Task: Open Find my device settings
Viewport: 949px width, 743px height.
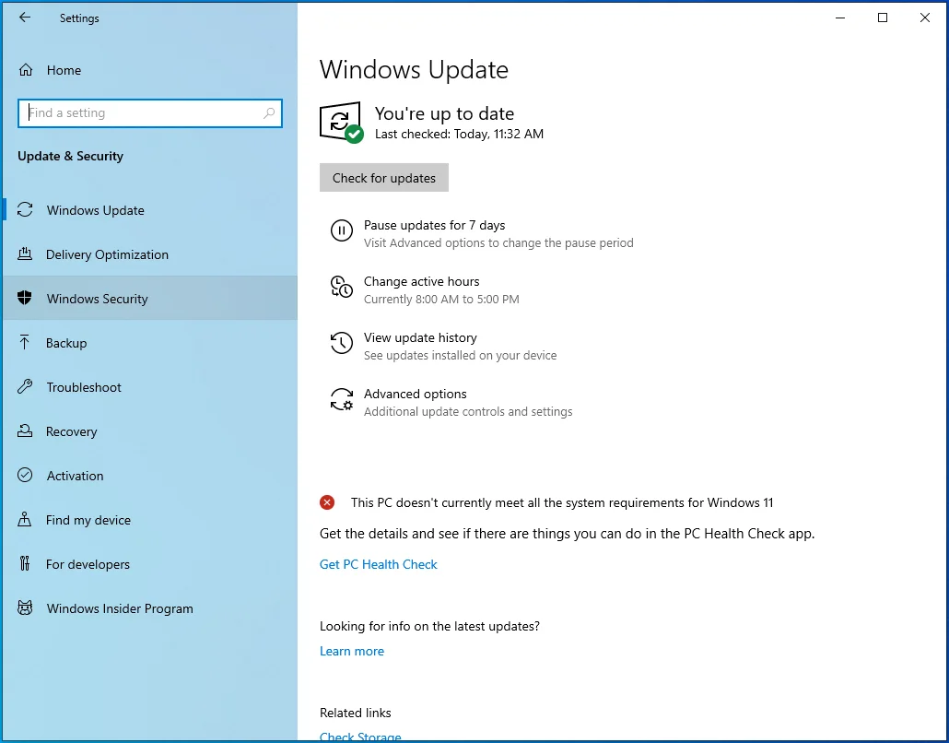Action: pyautogui.click(x=150, y=520)
